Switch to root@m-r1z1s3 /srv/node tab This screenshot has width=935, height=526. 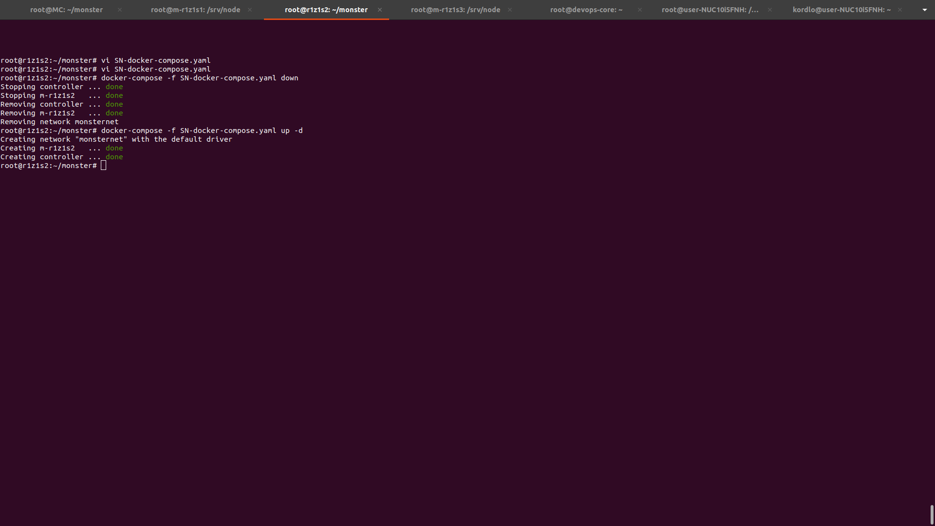[455, 10]
